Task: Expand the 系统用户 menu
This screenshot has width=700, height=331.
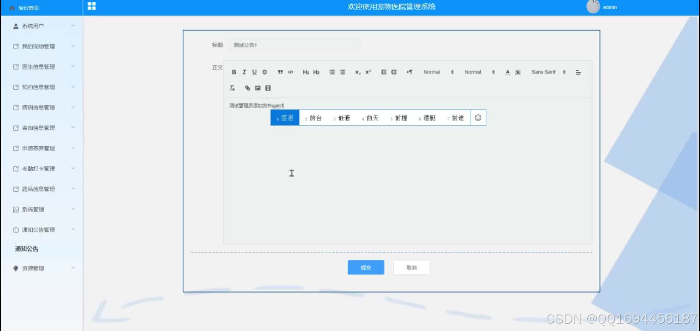Action: tap(41, 26)
